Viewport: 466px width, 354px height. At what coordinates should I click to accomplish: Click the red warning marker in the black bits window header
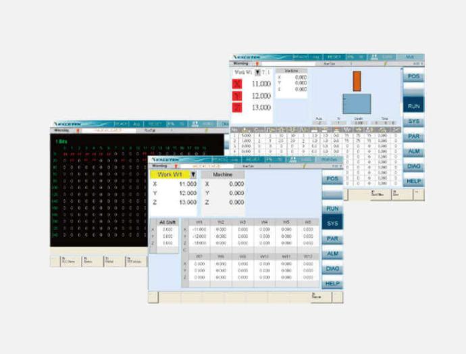click(x=78, y=130)
